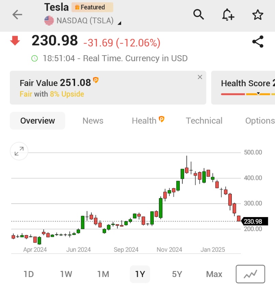Select the Max time range
Image resolution: width=275 pixels, height=291 pixels.
(x=214, y=274)
